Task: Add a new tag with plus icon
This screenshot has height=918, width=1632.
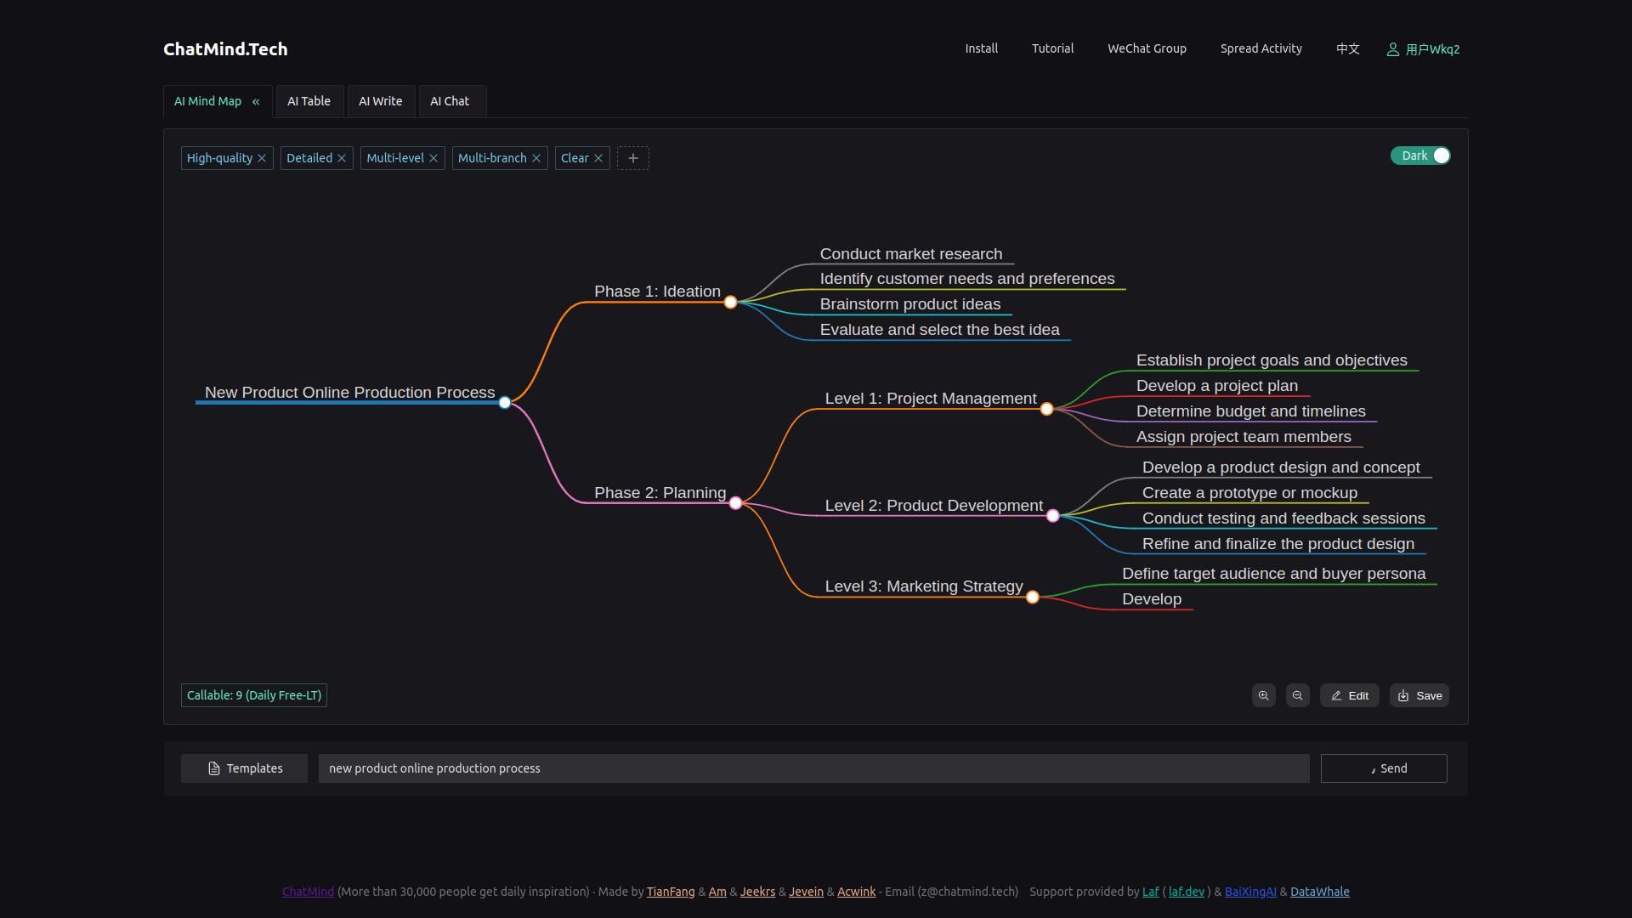Action: (x=632, y=158)
